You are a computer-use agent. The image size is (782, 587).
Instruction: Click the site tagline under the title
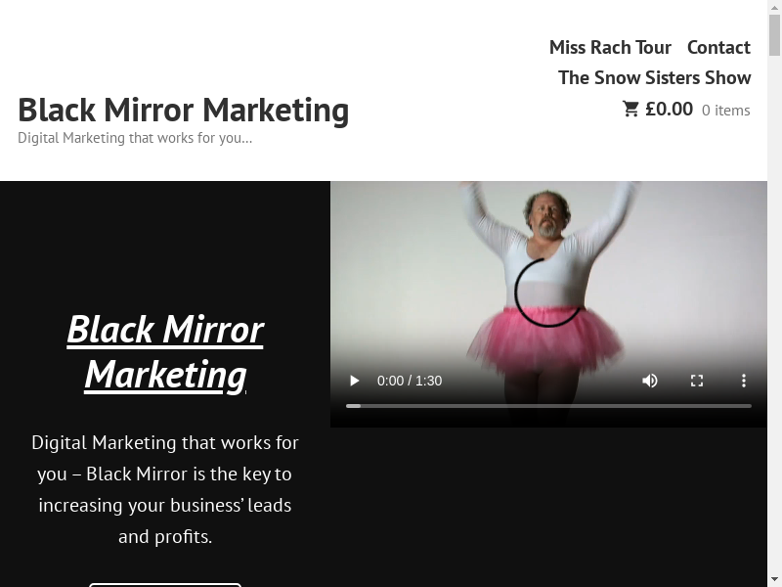click(x=135, y=138)
